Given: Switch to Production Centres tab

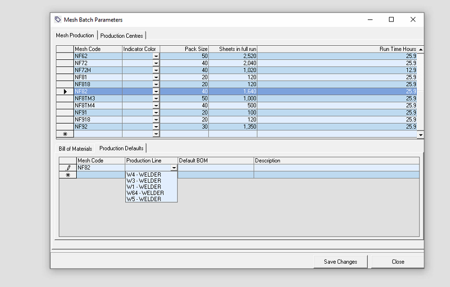Looking at the screenshot, I should click(122, 36).
